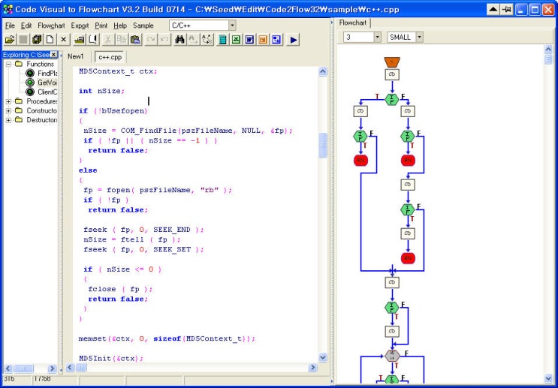Viewport: 558px width, 388px height.
Task: Expand the Constructors tree node
Action: (8, 110)
